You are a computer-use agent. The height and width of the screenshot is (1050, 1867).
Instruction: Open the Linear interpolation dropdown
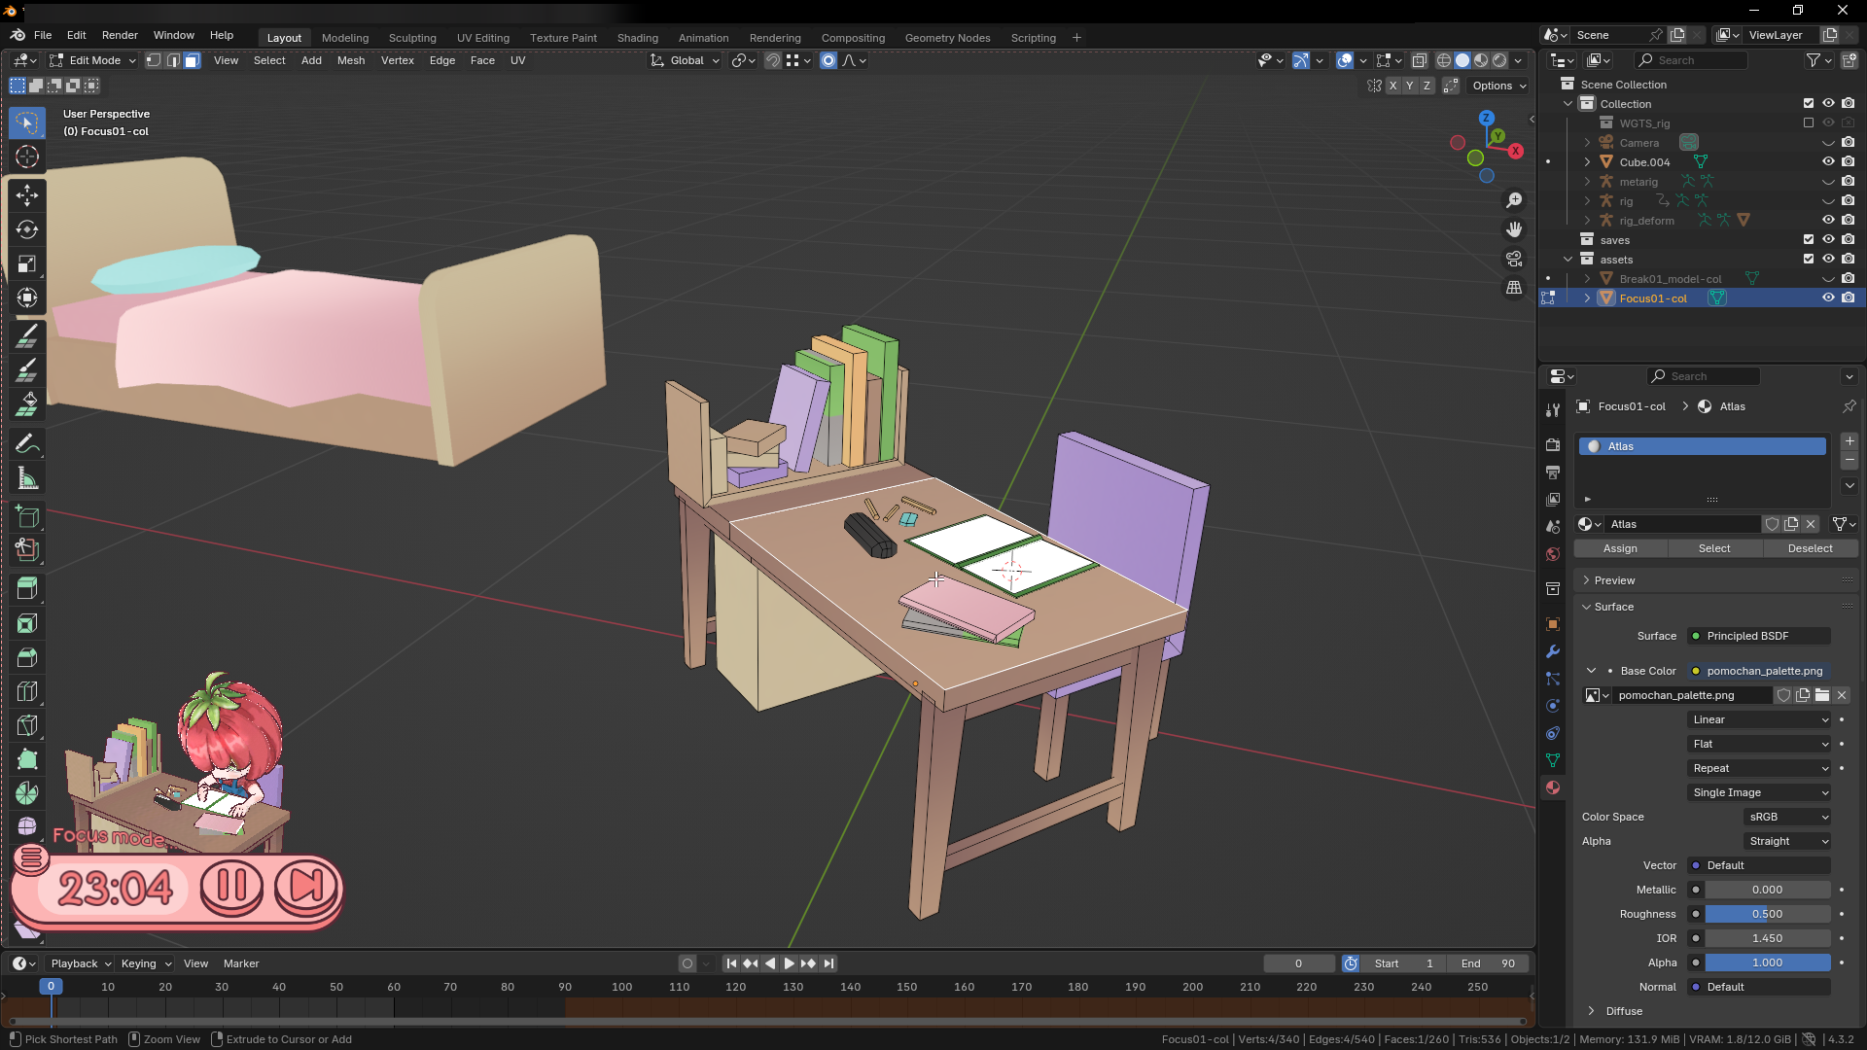click(1759, 719)
